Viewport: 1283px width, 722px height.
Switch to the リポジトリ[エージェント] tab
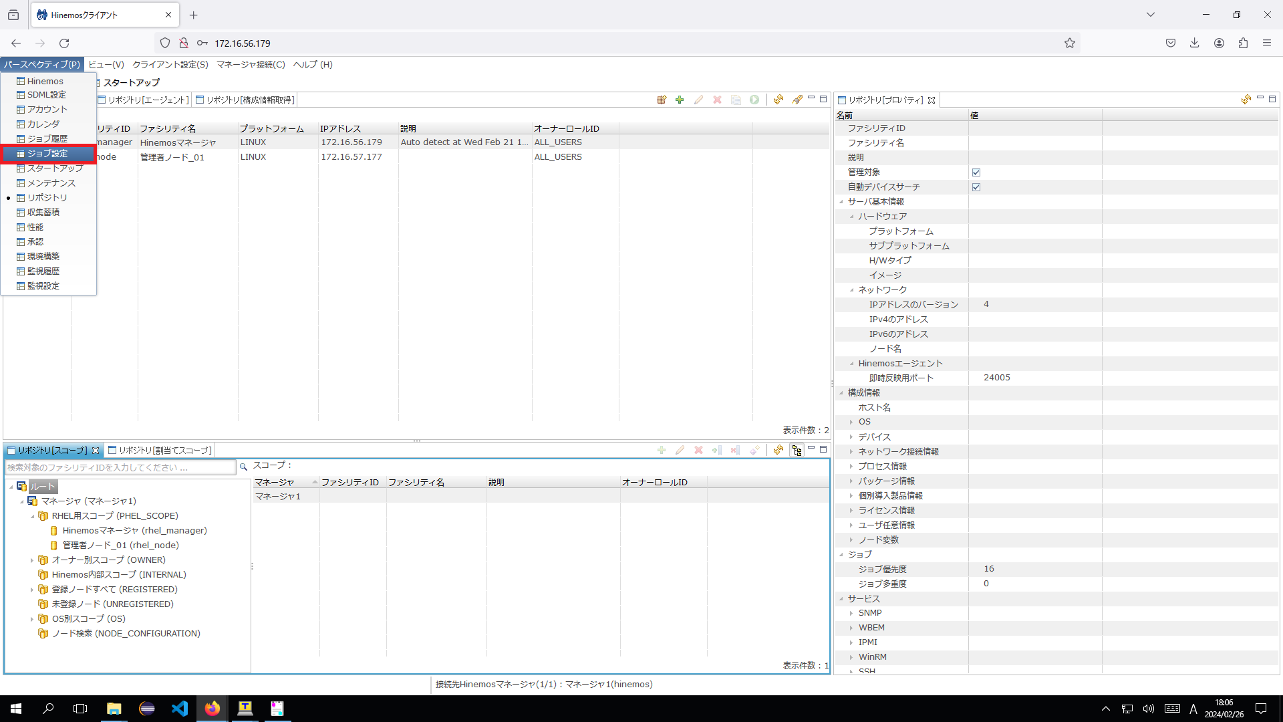(x=144, y=100)
